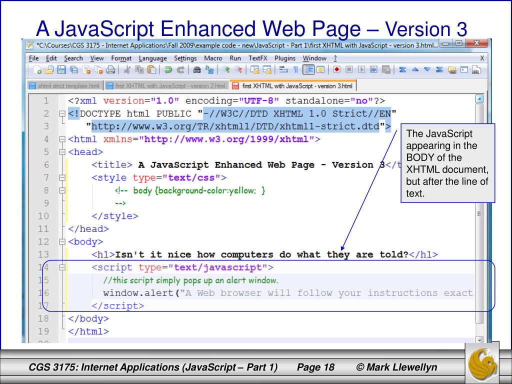
Task: Open the Settings menu
Action: (185, 58)
